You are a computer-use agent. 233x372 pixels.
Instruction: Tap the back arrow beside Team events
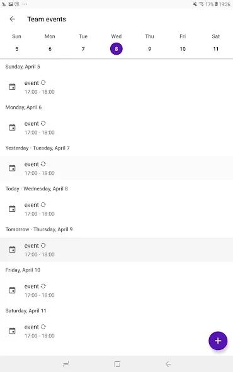click(x=12, y=19)
